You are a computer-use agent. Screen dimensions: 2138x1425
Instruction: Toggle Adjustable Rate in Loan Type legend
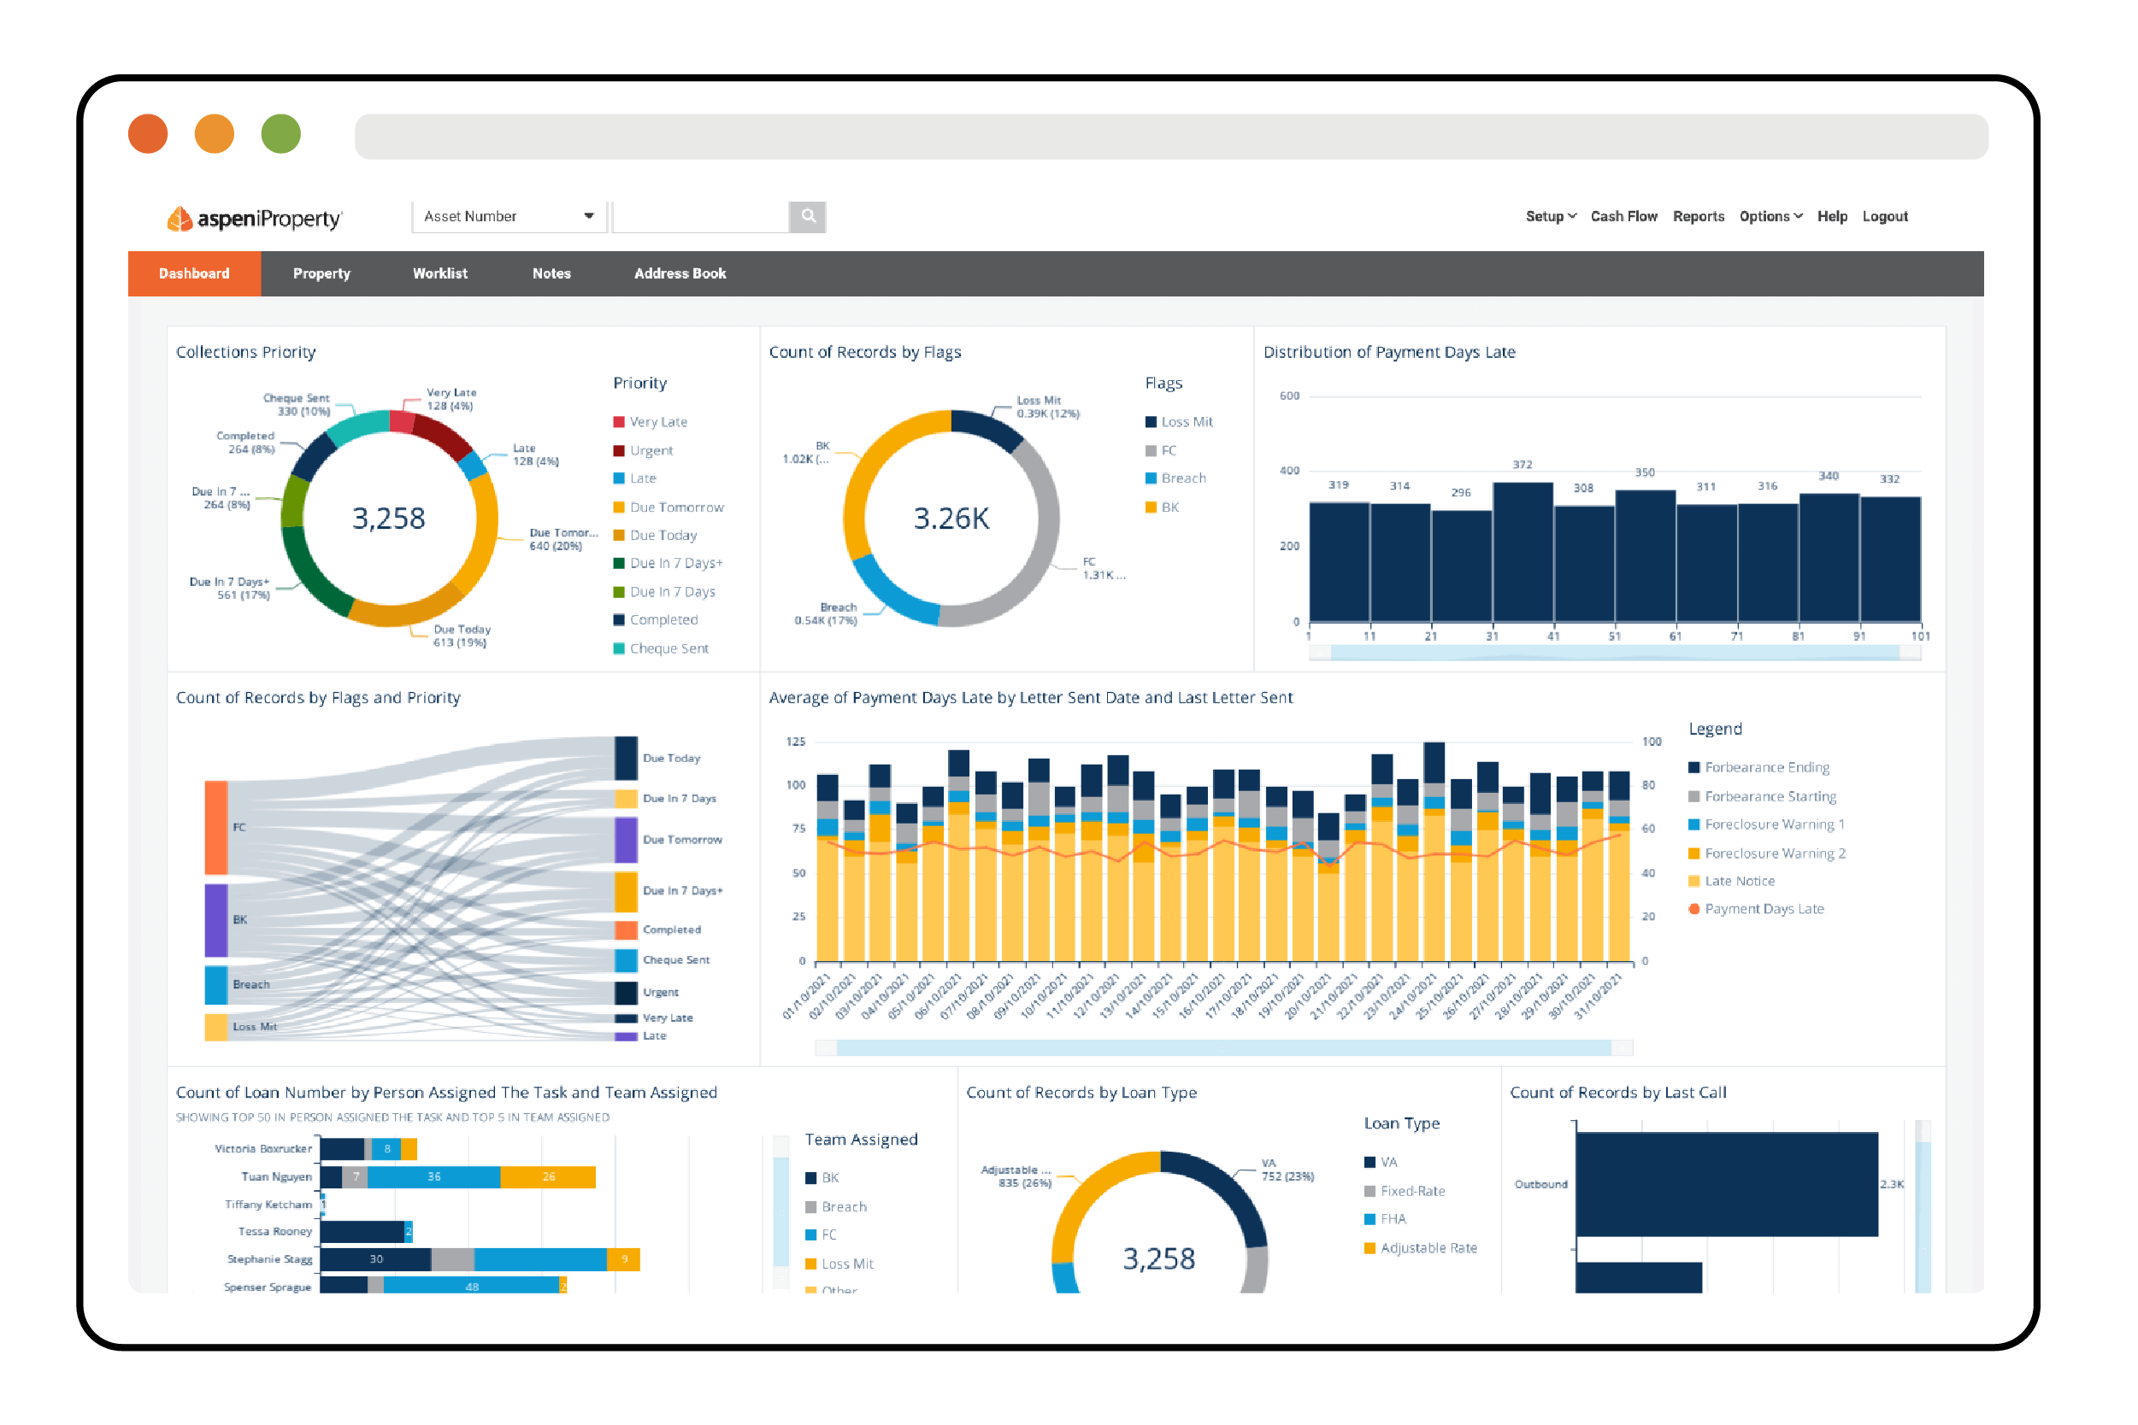tap(1421, 1248)
